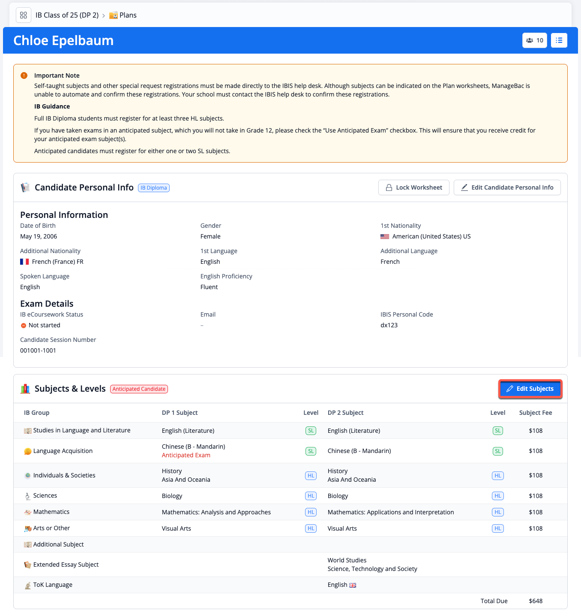
Task: Click the IB Diploma badge
Action: pyautogui.click(x=153, y=188)
